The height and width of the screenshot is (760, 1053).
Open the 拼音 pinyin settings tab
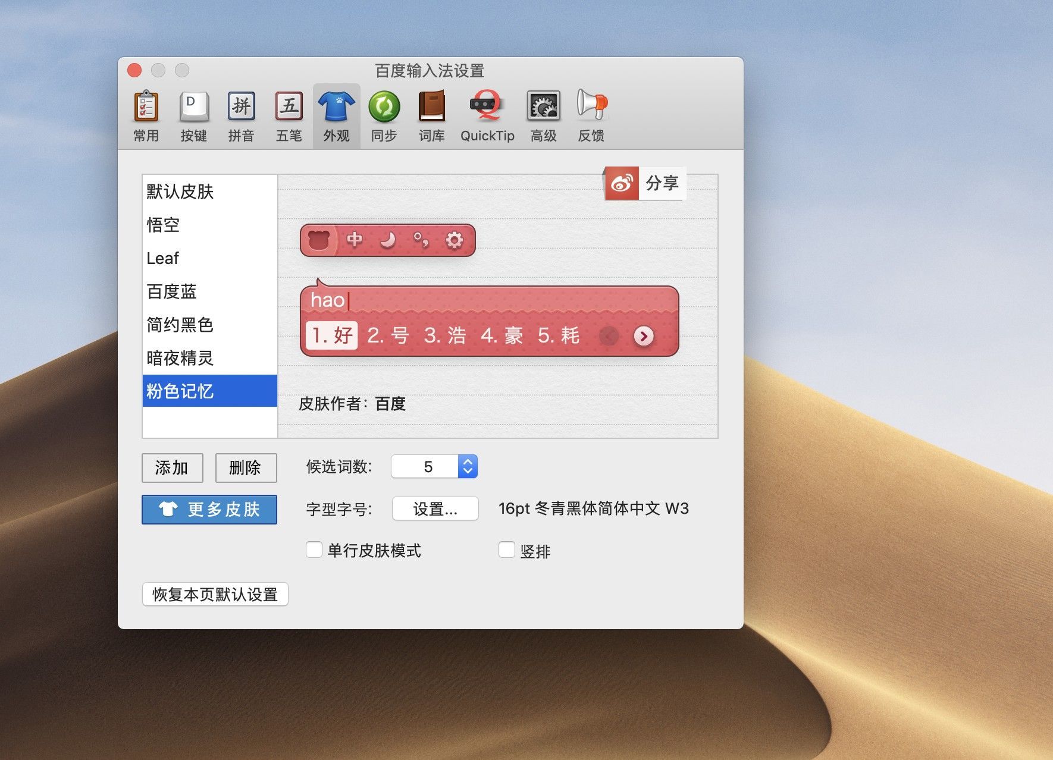242,117
